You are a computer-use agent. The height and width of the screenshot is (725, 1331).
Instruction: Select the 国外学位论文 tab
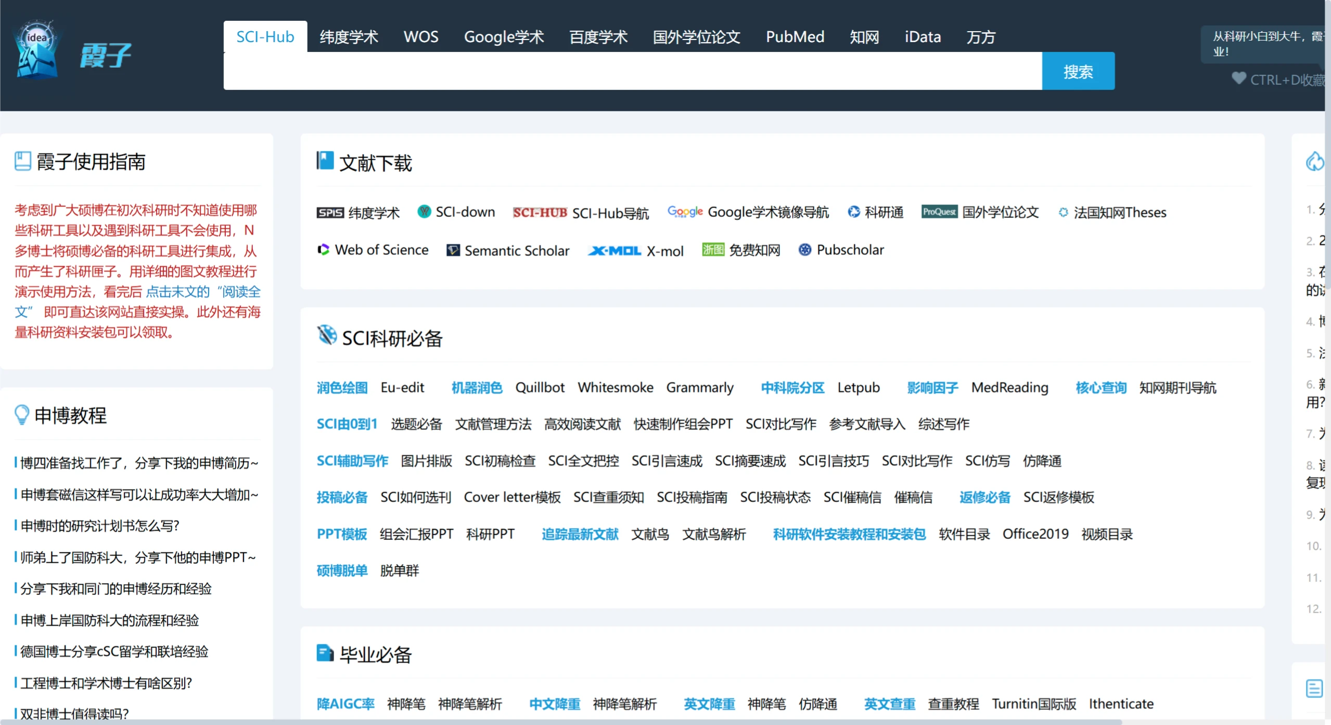(x=696, y=37)
